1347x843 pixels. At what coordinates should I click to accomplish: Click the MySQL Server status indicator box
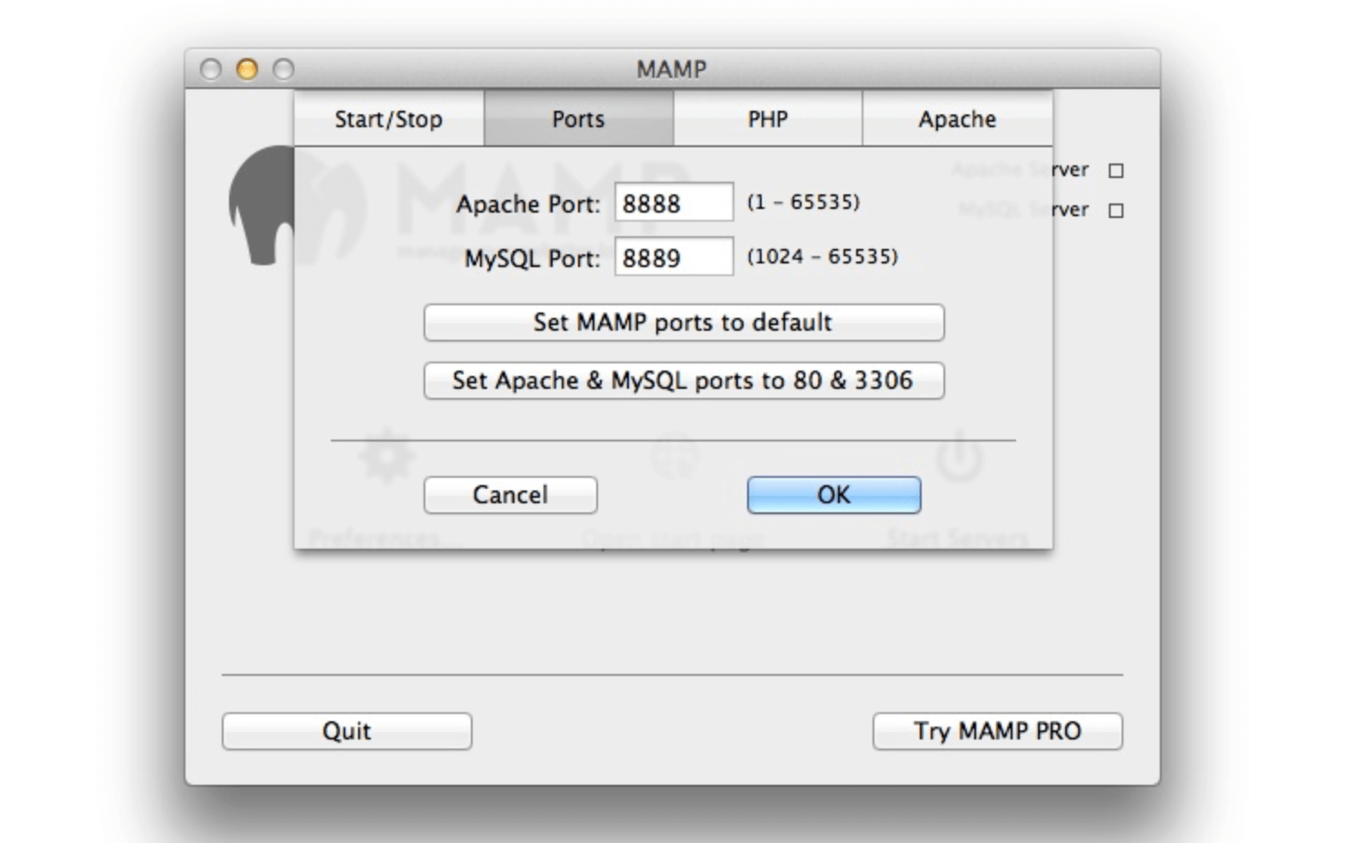pyautogui.click(x=1116, y=210)
